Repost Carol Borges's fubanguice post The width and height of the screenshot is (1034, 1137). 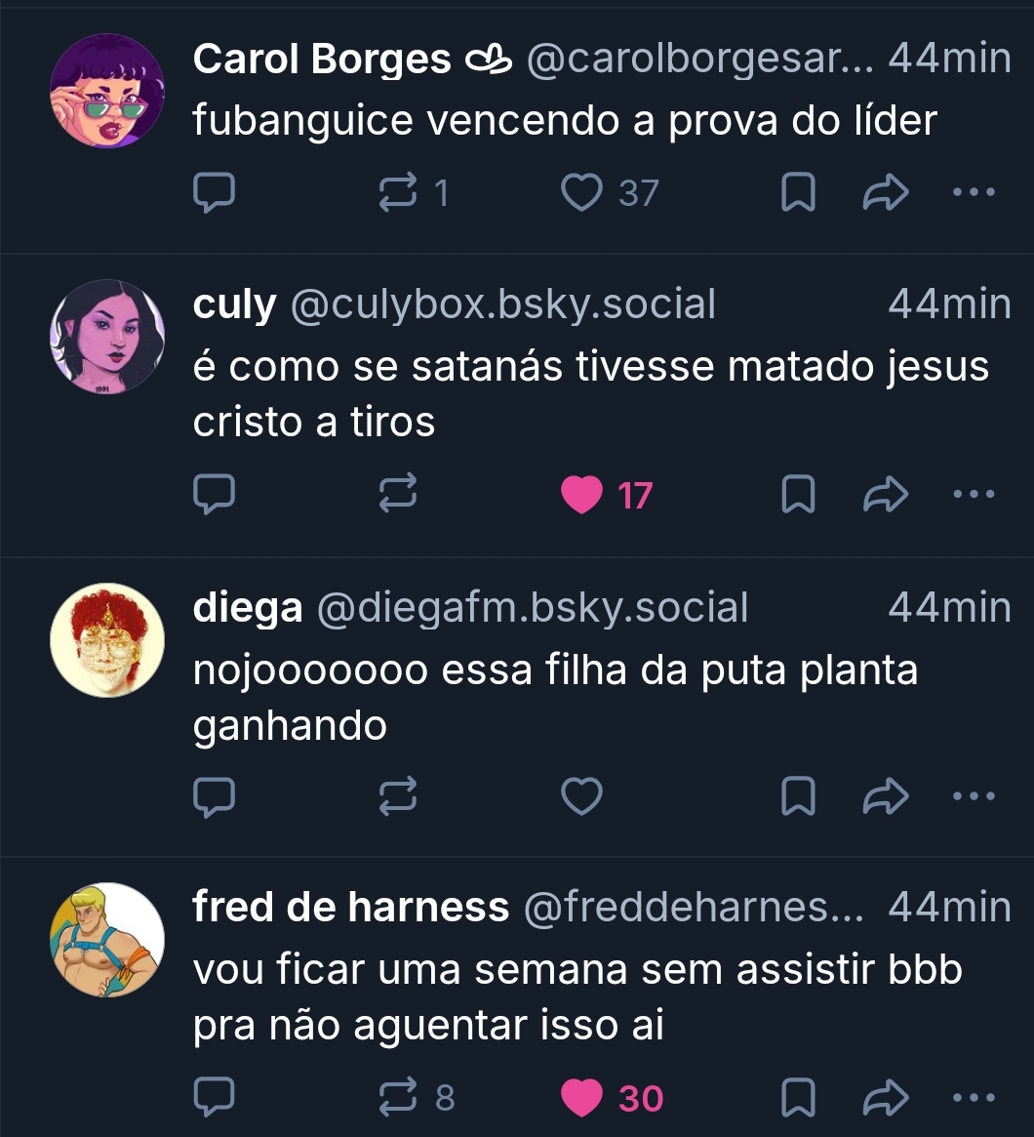pos(398,192)
